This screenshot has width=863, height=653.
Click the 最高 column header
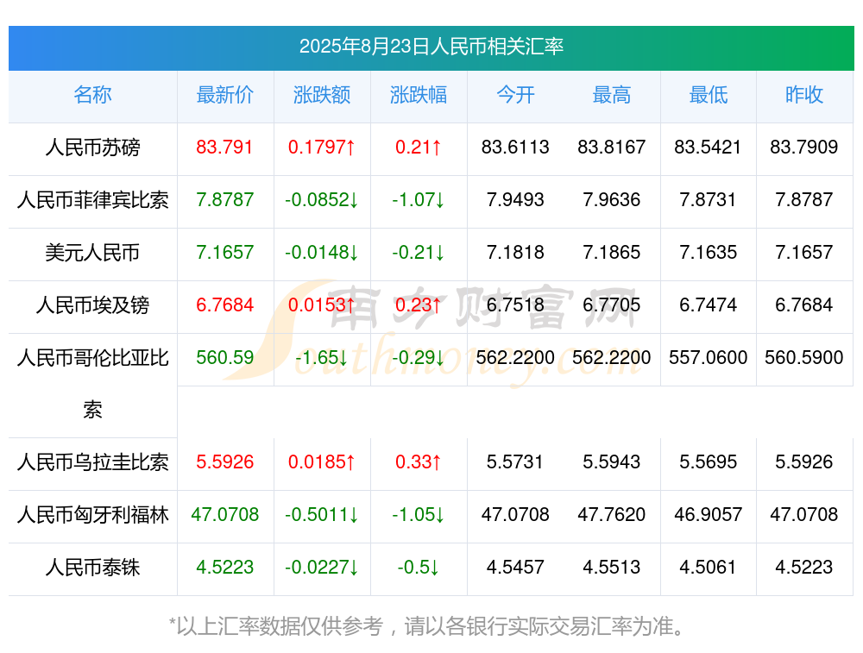click(612, 95)
